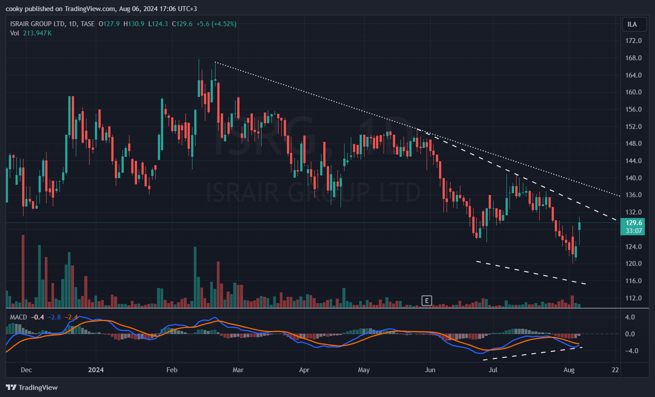
Task: Click the May label on the time axis
Action: coord(364,370)
